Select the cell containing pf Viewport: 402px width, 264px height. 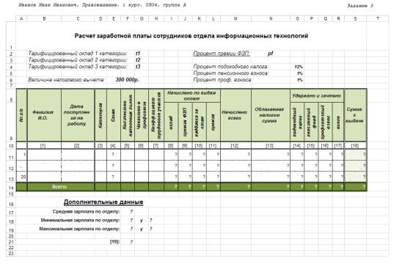click(x=271, y=54)
